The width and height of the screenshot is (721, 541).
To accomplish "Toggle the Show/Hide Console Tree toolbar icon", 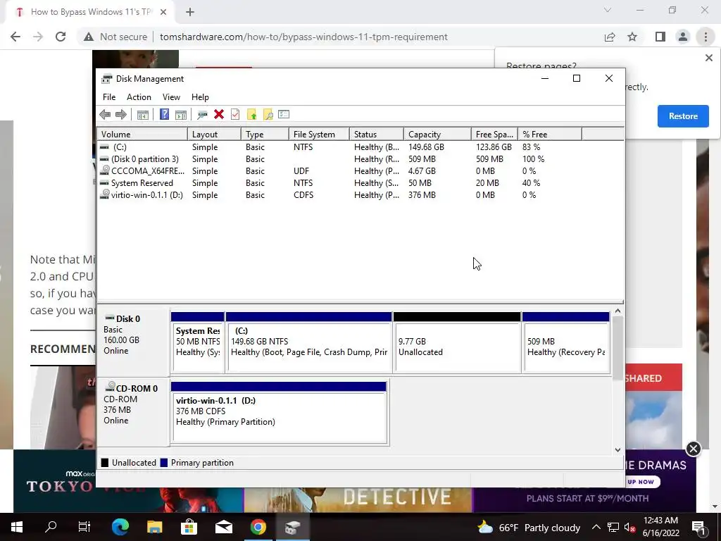I will [x=142, y=115].
